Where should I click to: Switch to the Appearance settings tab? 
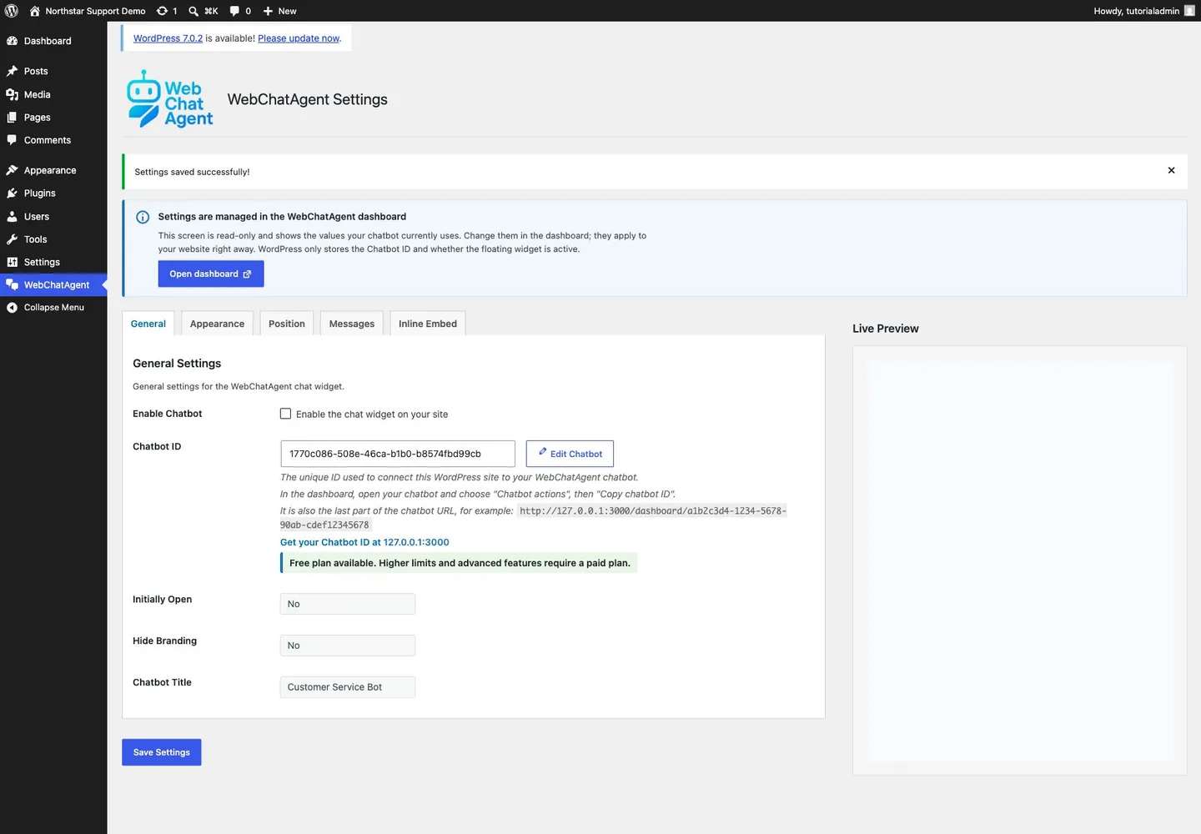click(217, 324)
